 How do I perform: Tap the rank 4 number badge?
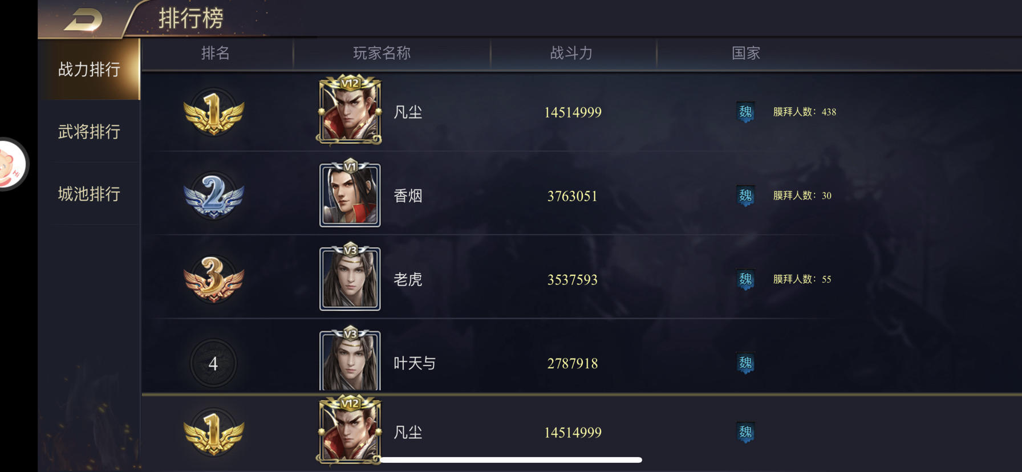[x=213, y=363]
